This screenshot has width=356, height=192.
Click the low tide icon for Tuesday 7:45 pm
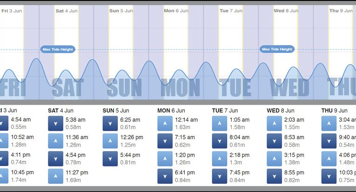pyautogui.click(x=220, y=176)
